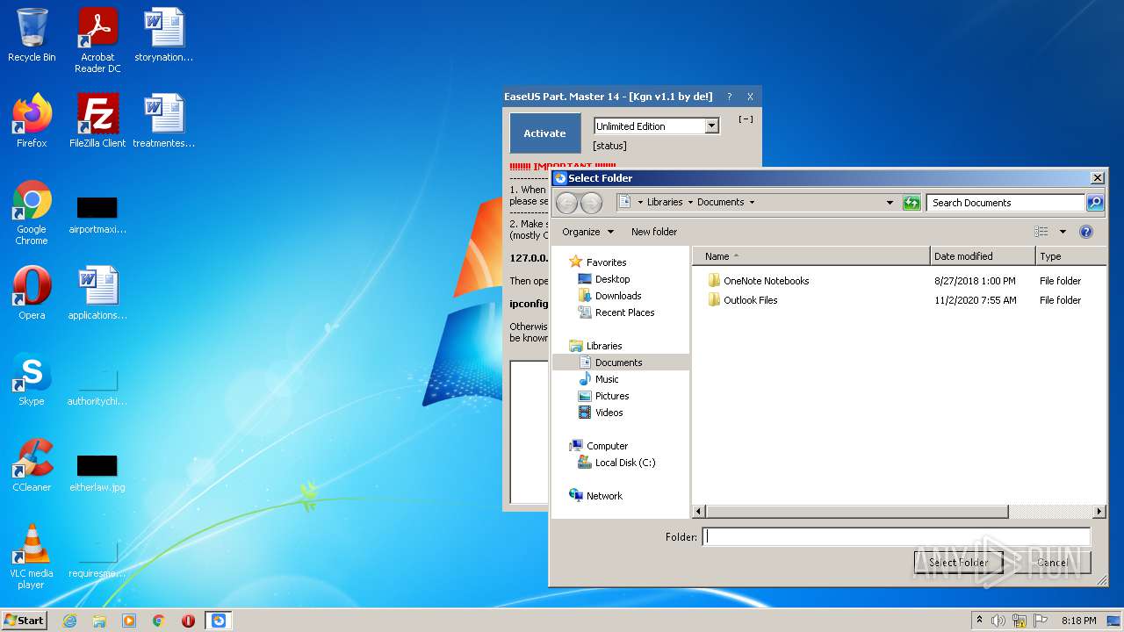Open Windows Media Player taskbar icon
Image resolution: width=1124 pixels, height=632 pixels.
pyautogui.click(x=129, y=621)
